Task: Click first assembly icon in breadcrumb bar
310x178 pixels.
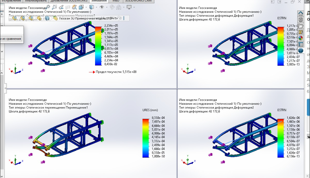Action: (14, 18)
